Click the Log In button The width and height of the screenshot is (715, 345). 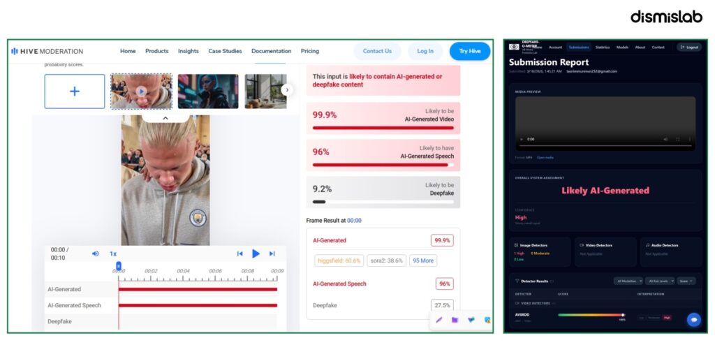coord(425,51)
